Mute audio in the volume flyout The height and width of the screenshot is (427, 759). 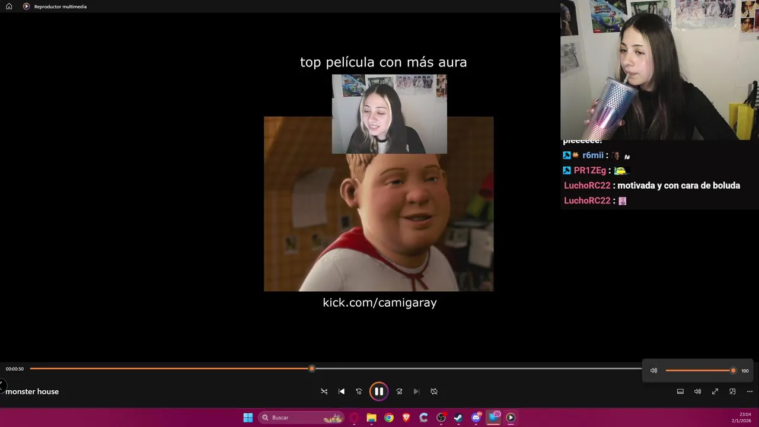653,371
